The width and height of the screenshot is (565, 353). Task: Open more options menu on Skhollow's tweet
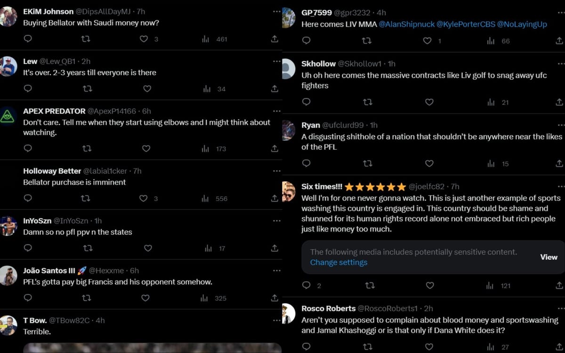(560, 64)
